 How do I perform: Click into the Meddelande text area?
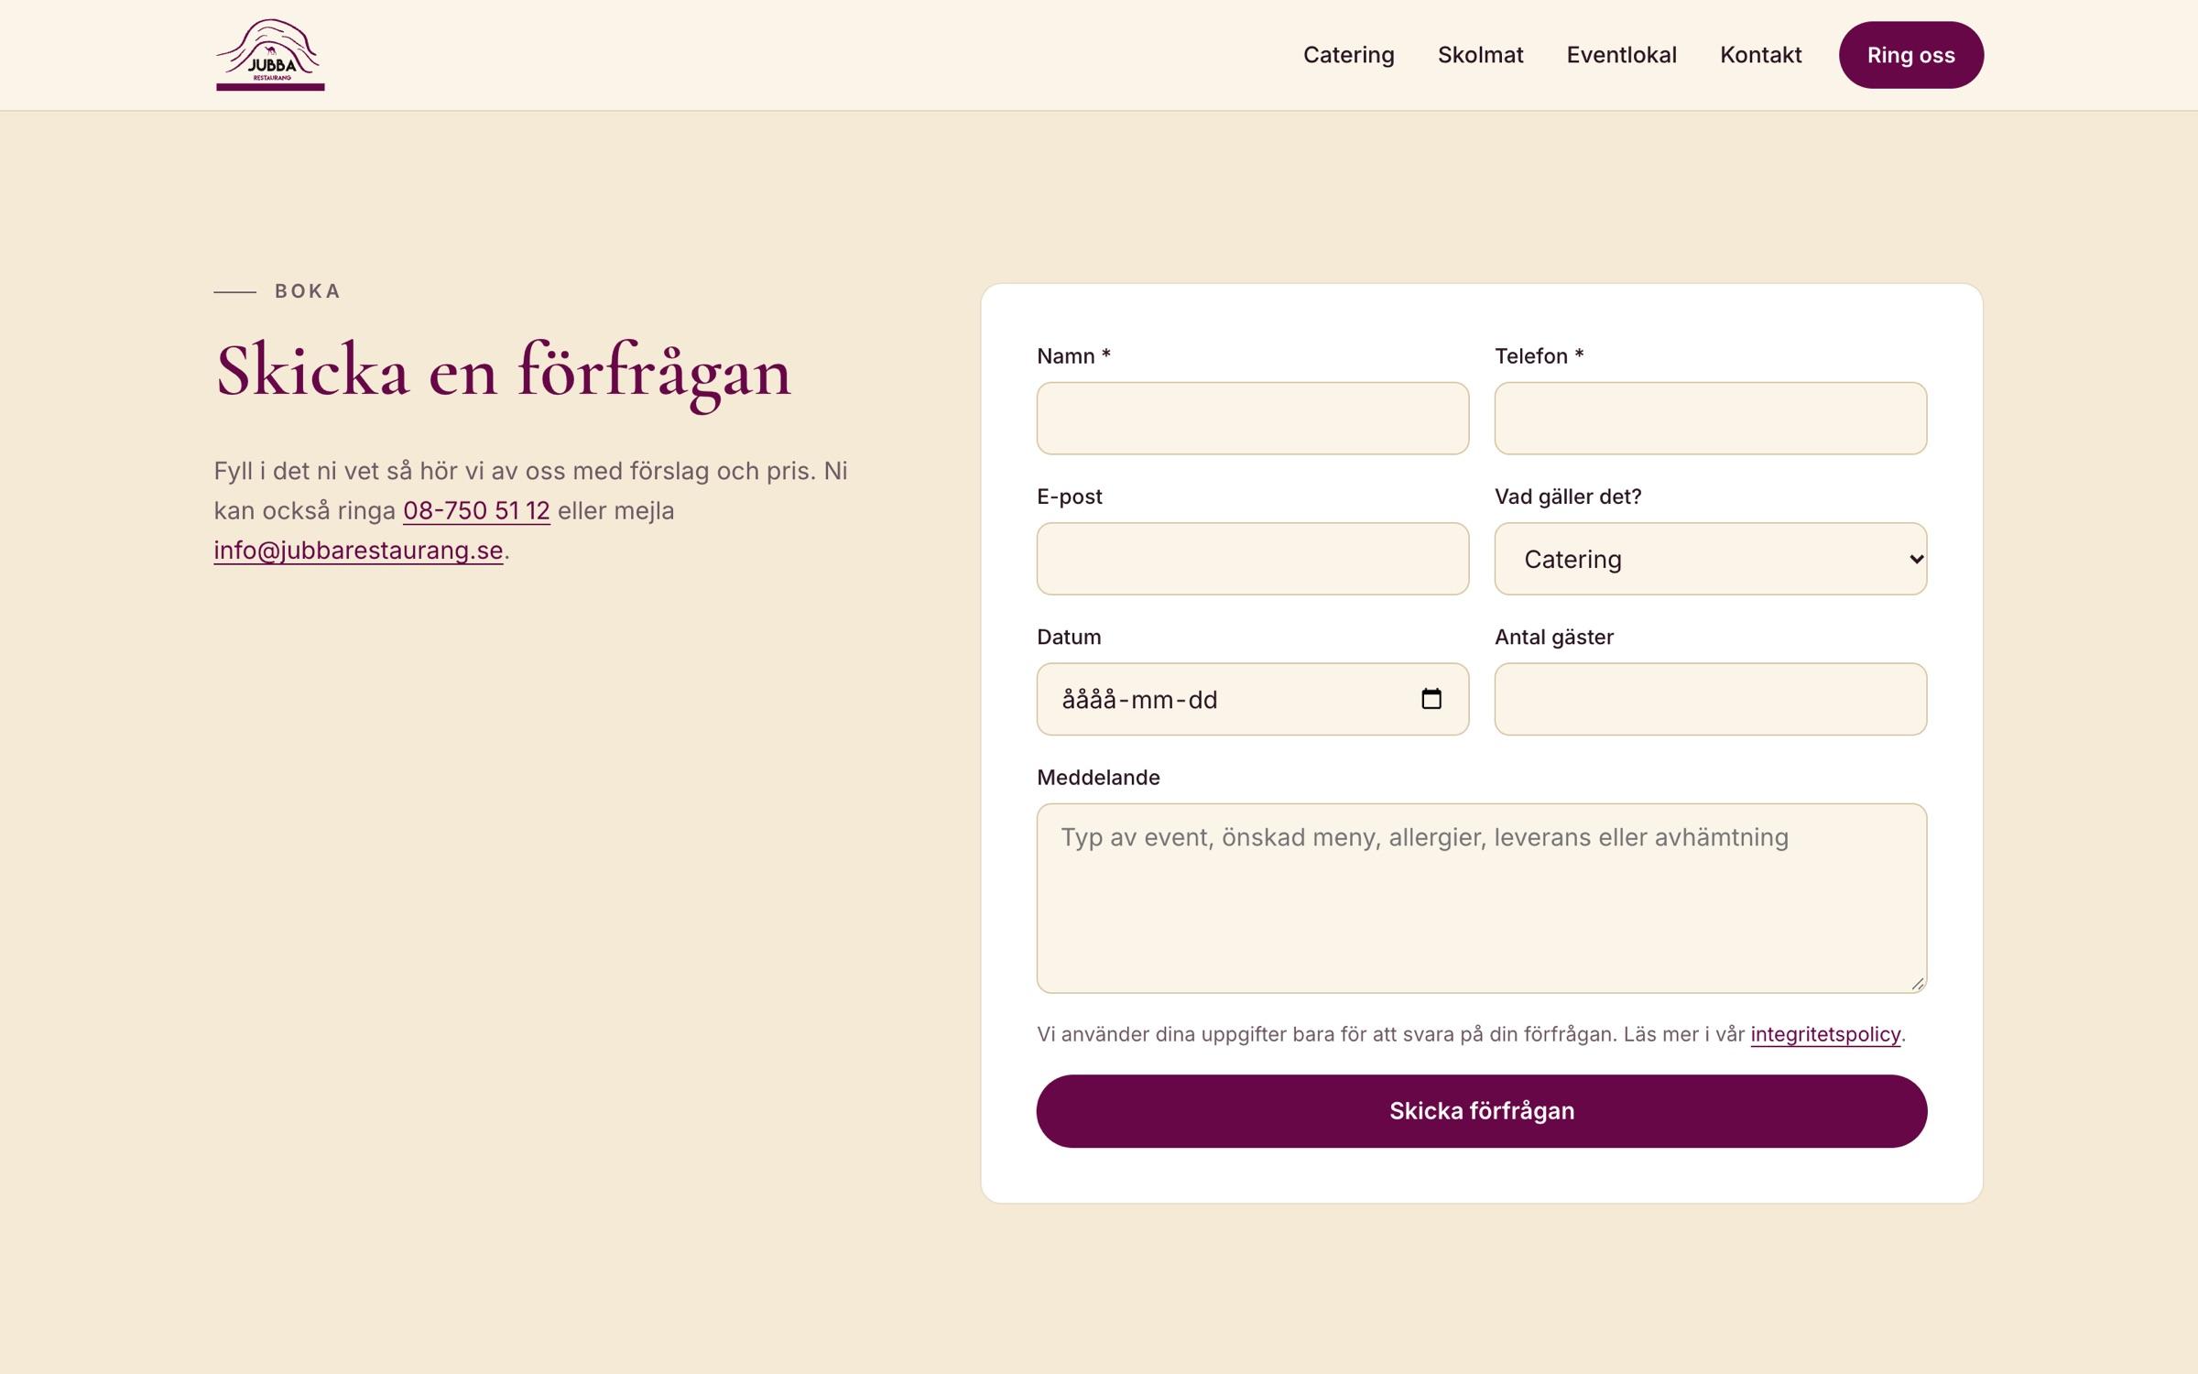point(1482,899)
